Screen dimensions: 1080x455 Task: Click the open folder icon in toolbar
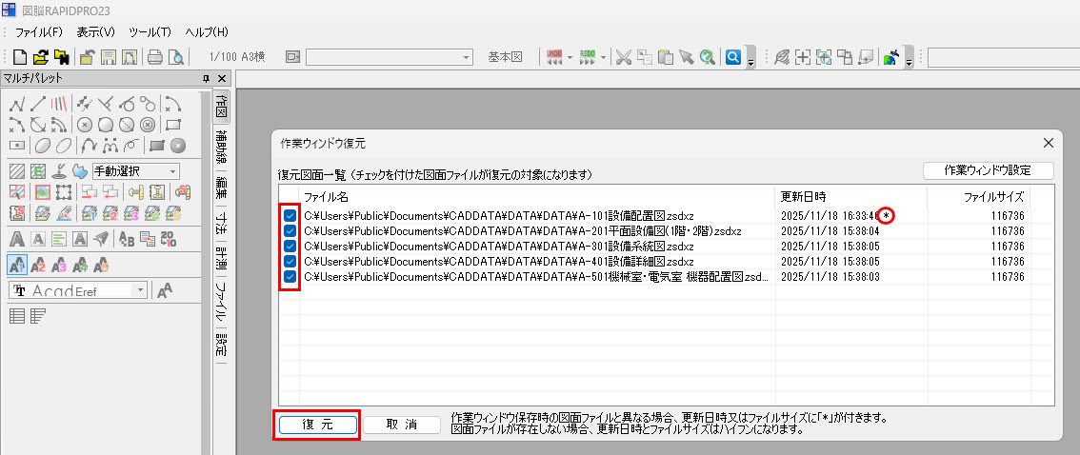(x=42, y=58)
